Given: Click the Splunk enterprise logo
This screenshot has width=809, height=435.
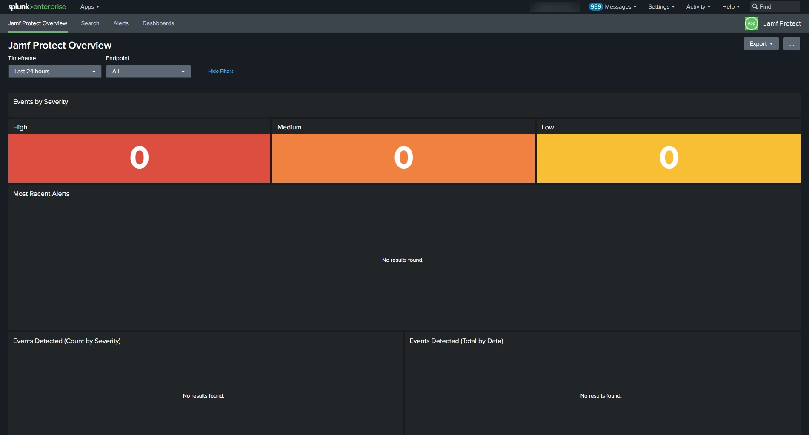Looking at the screenshot, I should [37, 6].
